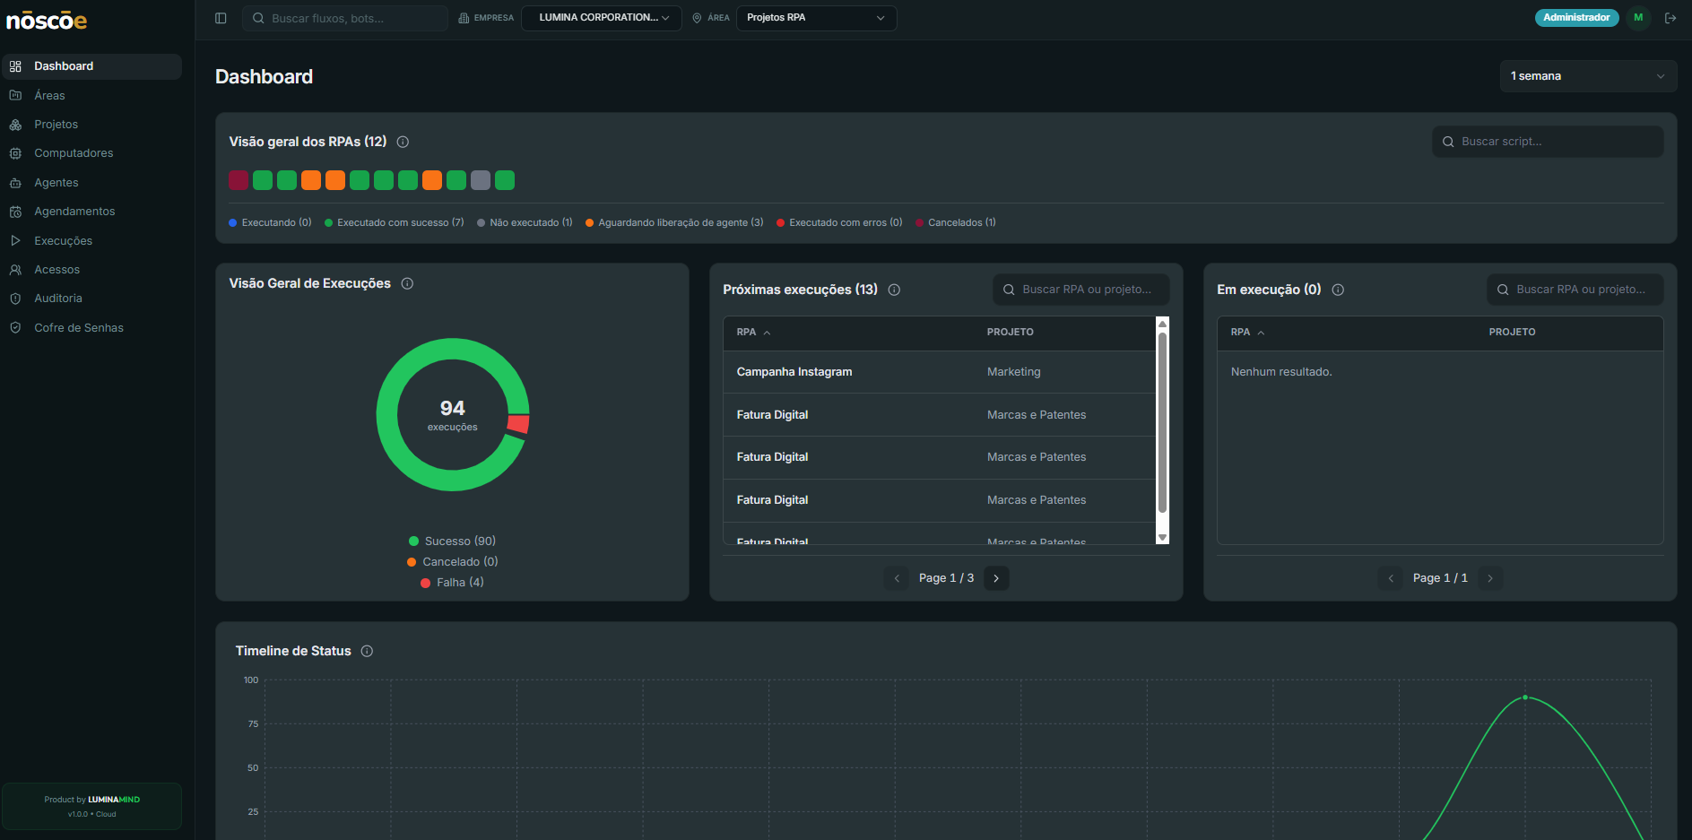
Task: Toggle Executando (0) legend
Action: point(270,222)
